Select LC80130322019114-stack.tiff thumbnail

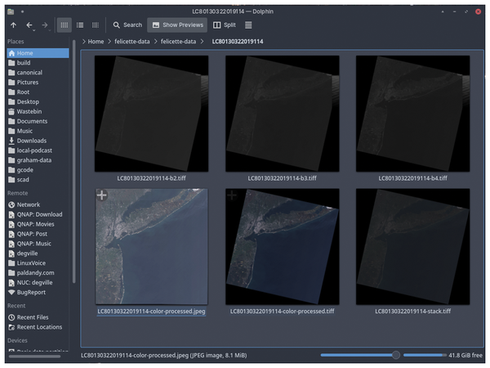point(412,247)
